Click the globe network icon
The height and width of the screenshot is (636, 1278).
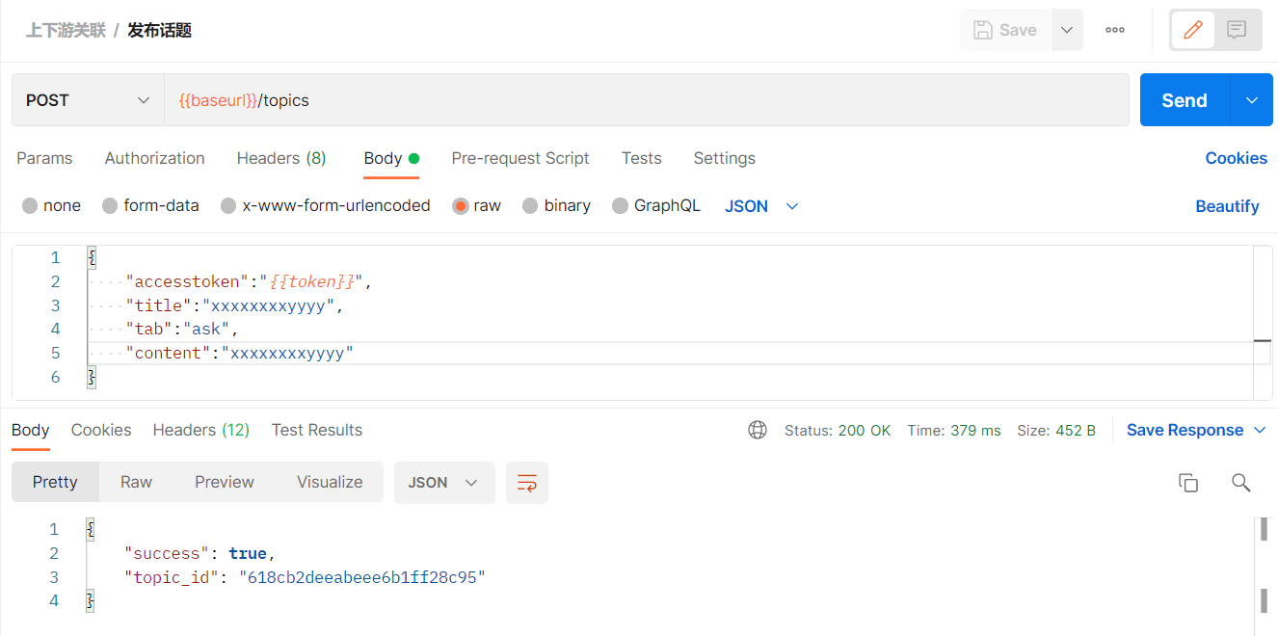point(758,430)
